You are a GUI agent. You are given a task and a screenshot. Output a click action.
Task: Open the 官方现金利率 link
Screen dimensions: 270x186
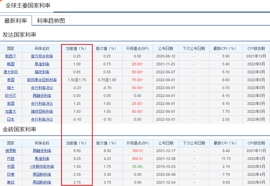42,56
